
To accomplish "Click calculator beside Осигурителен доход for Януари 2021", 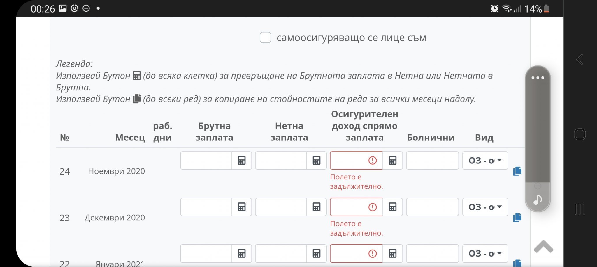I will pyautogui.click(x=393, y=254).
